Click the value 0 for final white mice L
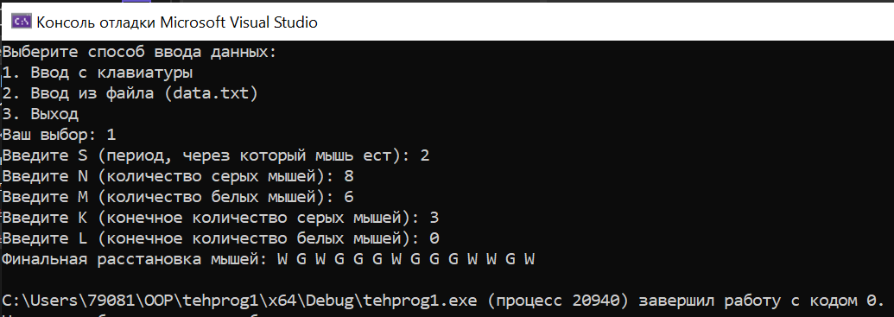The width and height of the screenshot is (894, 317). coord(434,238)
